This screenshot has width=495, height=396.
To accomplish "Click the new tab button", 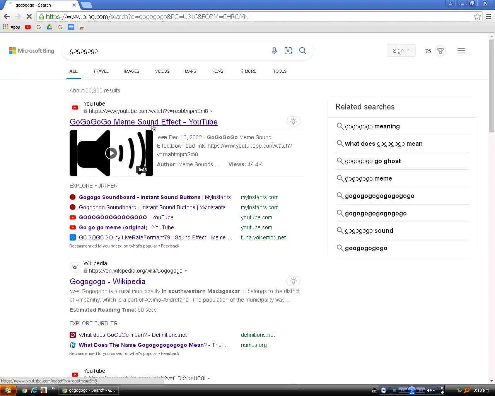I will (87, 5).
